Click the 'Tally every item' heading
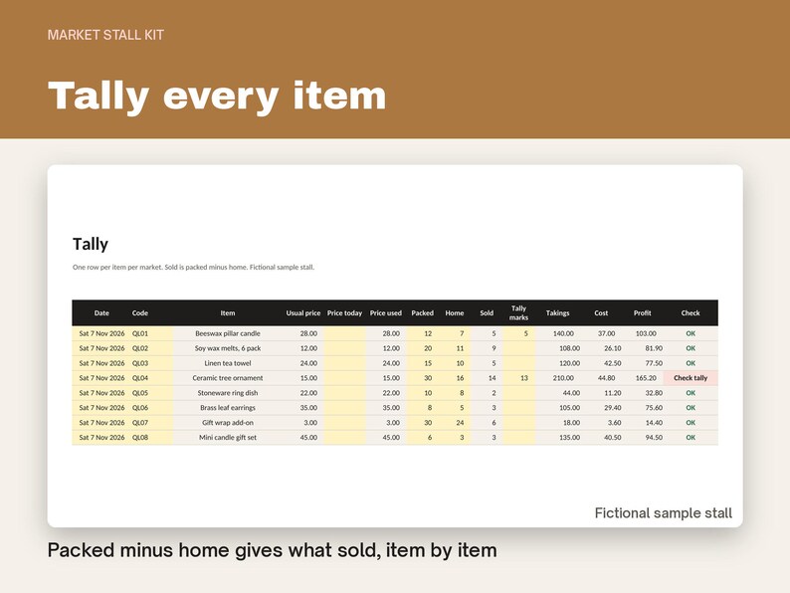 [217, 97]
